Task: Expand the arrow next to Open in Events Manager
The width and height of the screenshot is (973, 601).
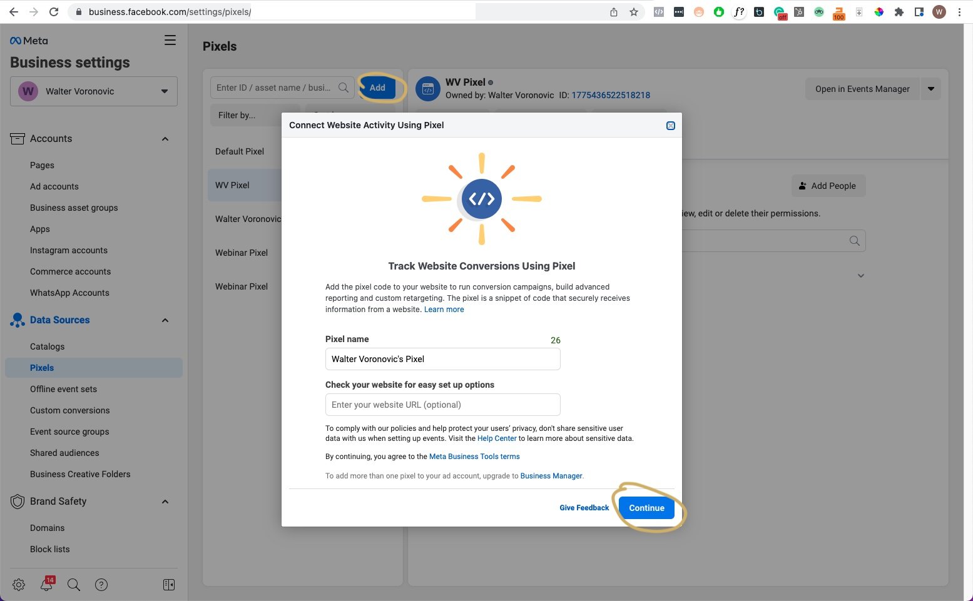Action: tap(930, 89)
